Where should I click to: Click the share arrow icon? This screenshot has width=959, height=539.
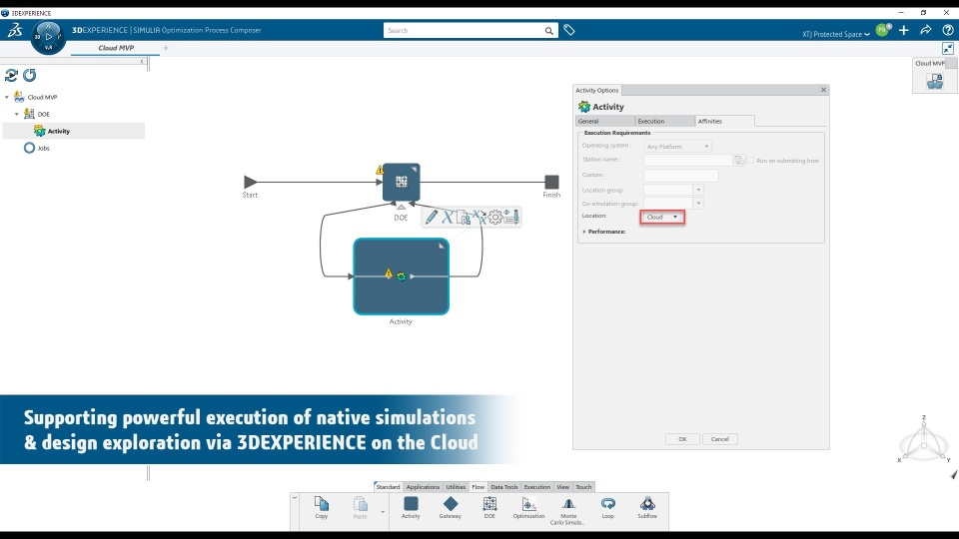(x=926, y=30)
